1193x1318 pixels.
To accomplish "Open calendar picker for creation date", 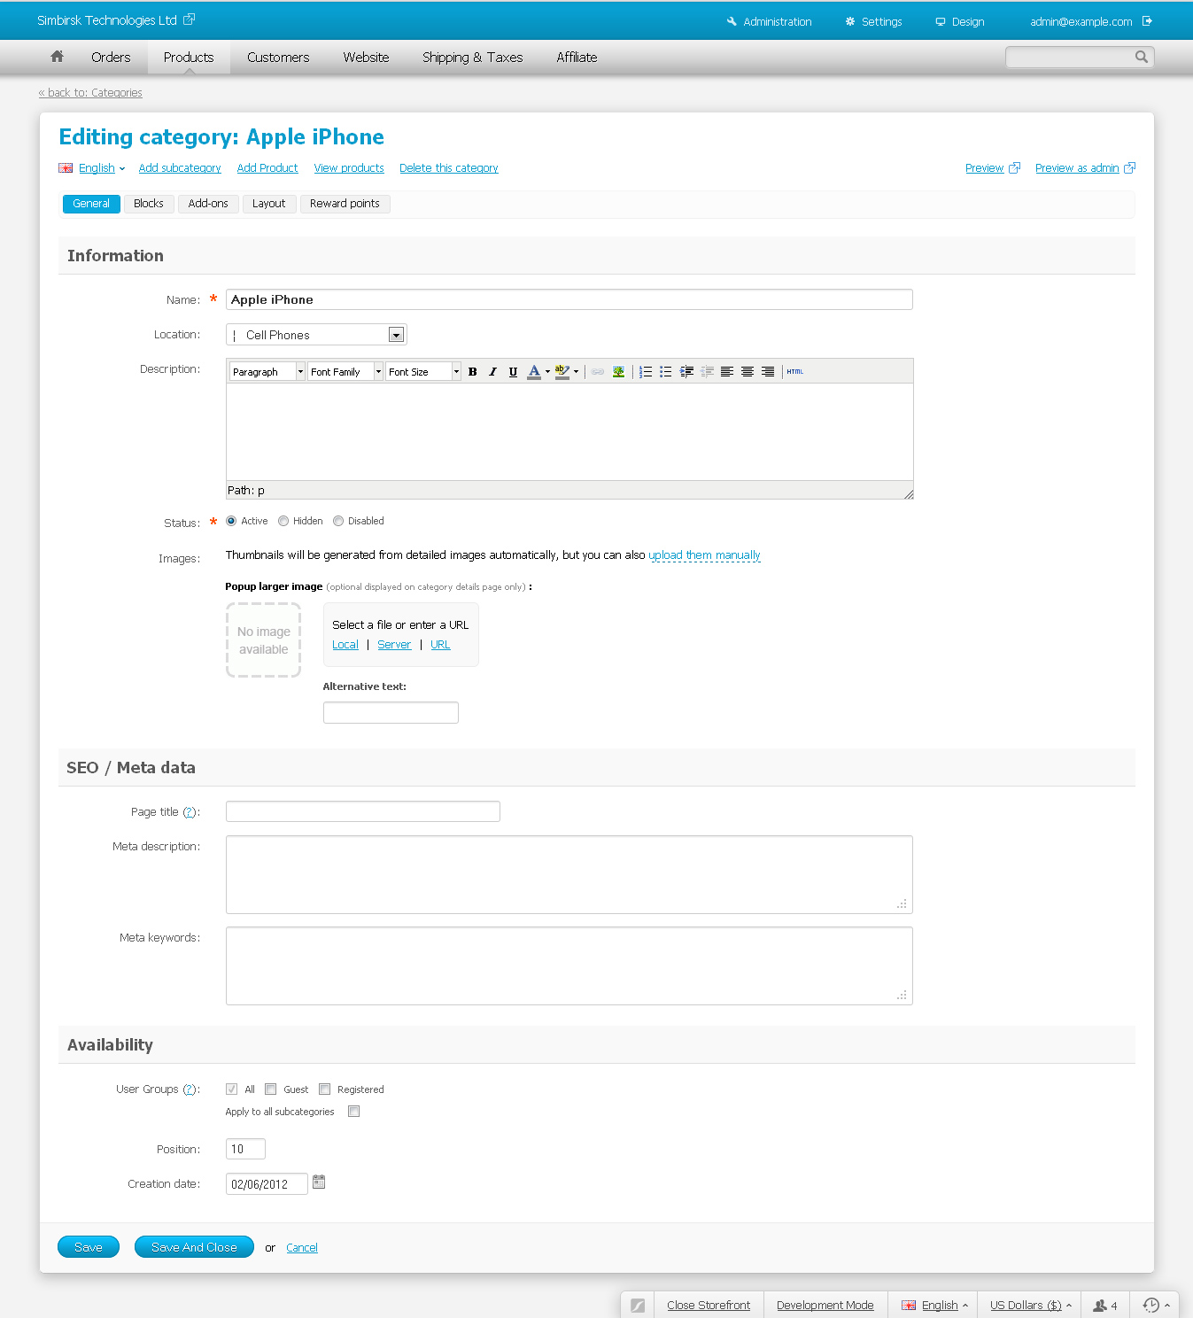I will click(319, 1182).
